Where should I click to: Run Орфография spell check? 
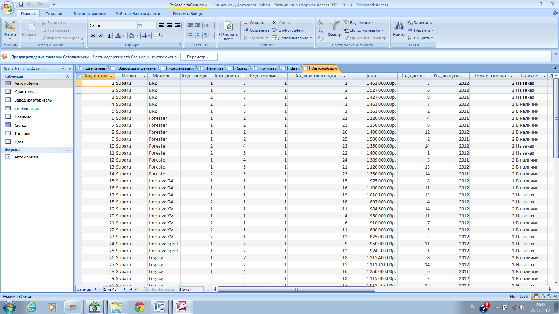(288, 30)
